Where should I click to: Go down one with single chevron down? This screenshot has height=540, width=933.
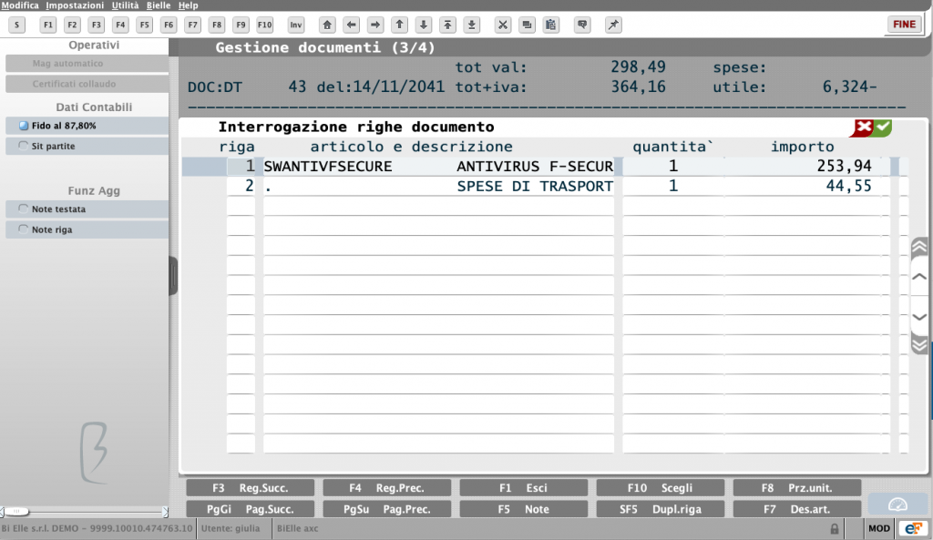919,316
